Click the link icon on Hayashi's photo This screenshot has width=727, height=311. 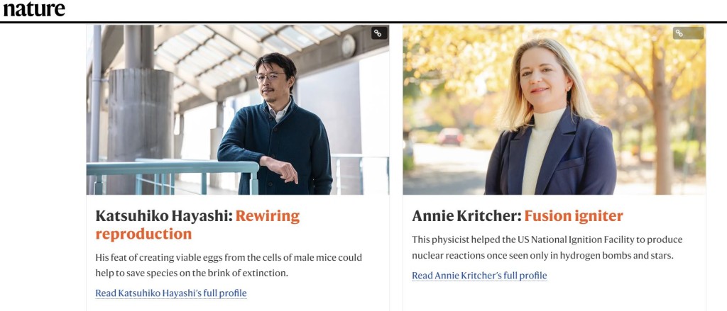coord(379,33)
